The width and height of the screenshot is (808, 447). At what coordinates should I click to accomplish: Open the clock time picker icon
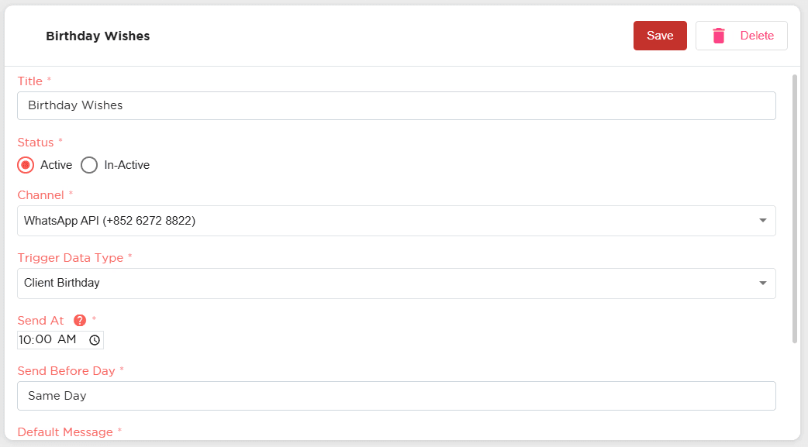click(x=95, y=340)
